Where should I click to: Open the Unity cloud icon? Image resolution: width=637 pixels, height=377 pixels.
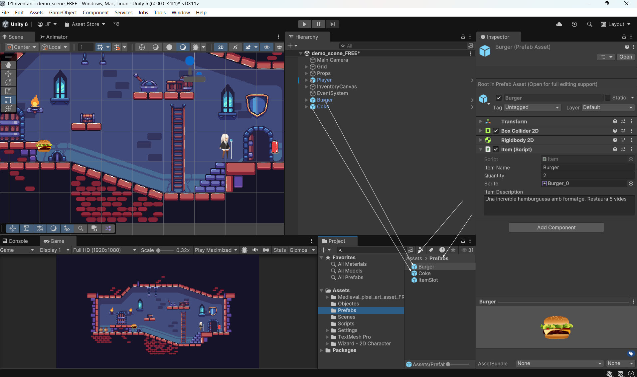tap(559, 24)
